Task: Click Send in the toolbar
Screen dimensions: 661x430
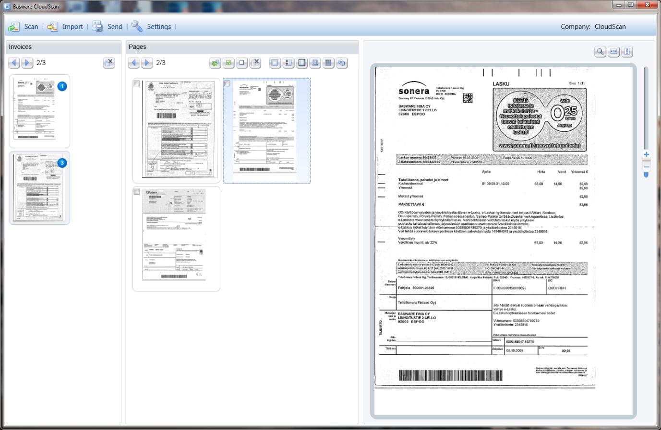Action: (108, 27)
